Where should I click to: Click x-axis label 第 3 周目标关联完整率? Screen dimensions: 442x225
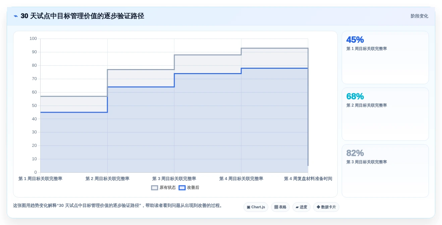tap(174, 179)
